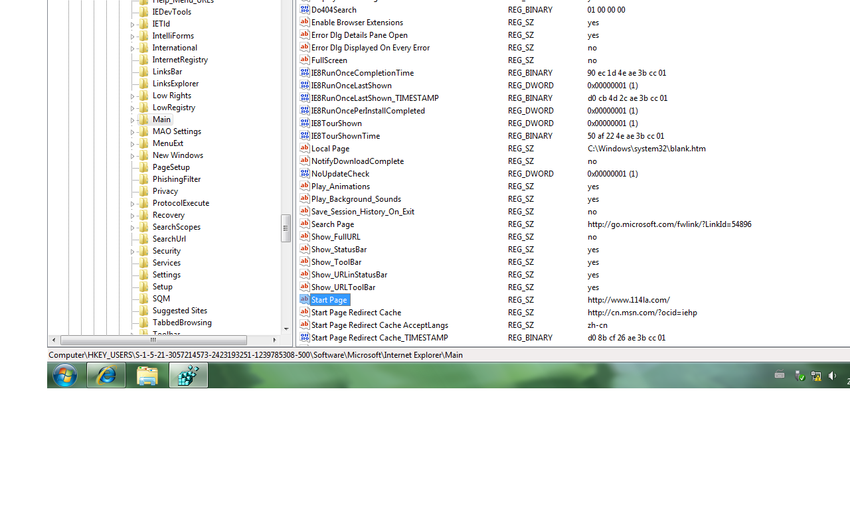Click the Search Page string icon

(305, 224)
